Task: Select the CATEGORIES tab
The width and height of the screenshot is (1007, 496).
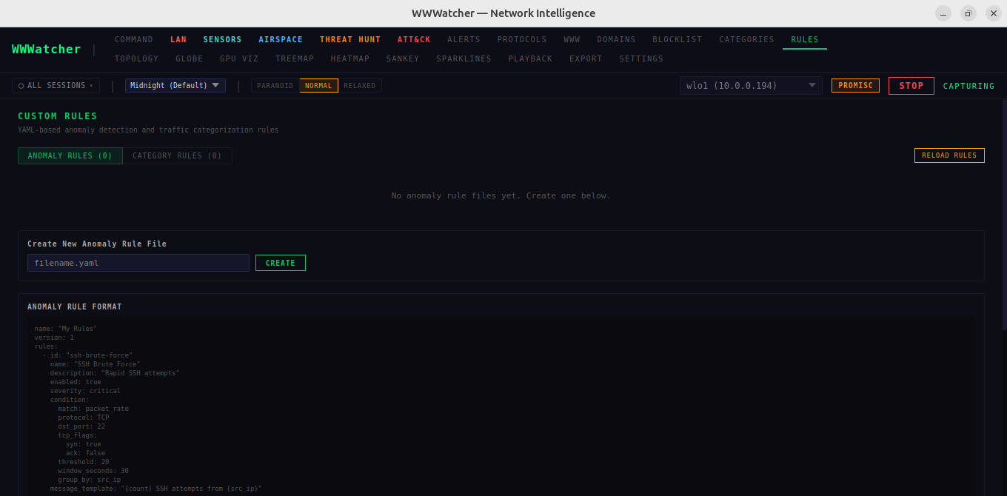Action: coord(746,40)
